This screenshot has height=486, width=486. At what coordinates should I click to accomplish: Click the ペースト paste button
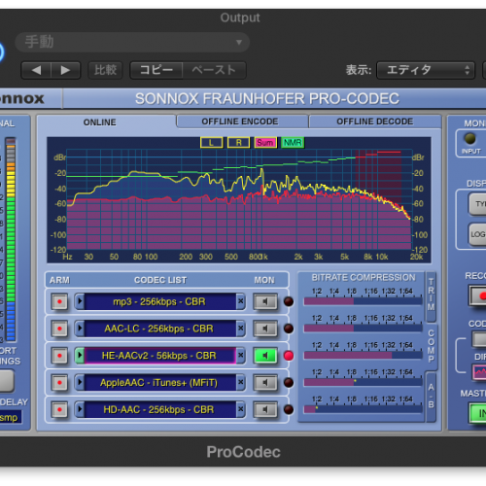click(x=214, y=70)
